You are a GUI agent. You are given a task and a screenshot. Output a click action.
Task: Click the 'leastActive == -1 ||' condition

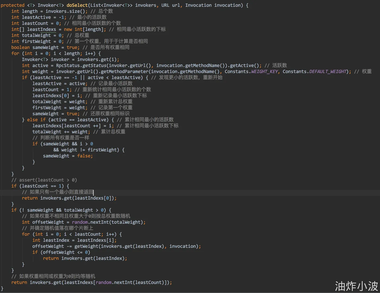[x=59, y=77]
